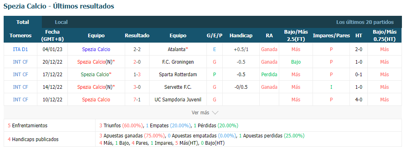
Task: Sort by the Handicap column header
Action: [241, 36]
